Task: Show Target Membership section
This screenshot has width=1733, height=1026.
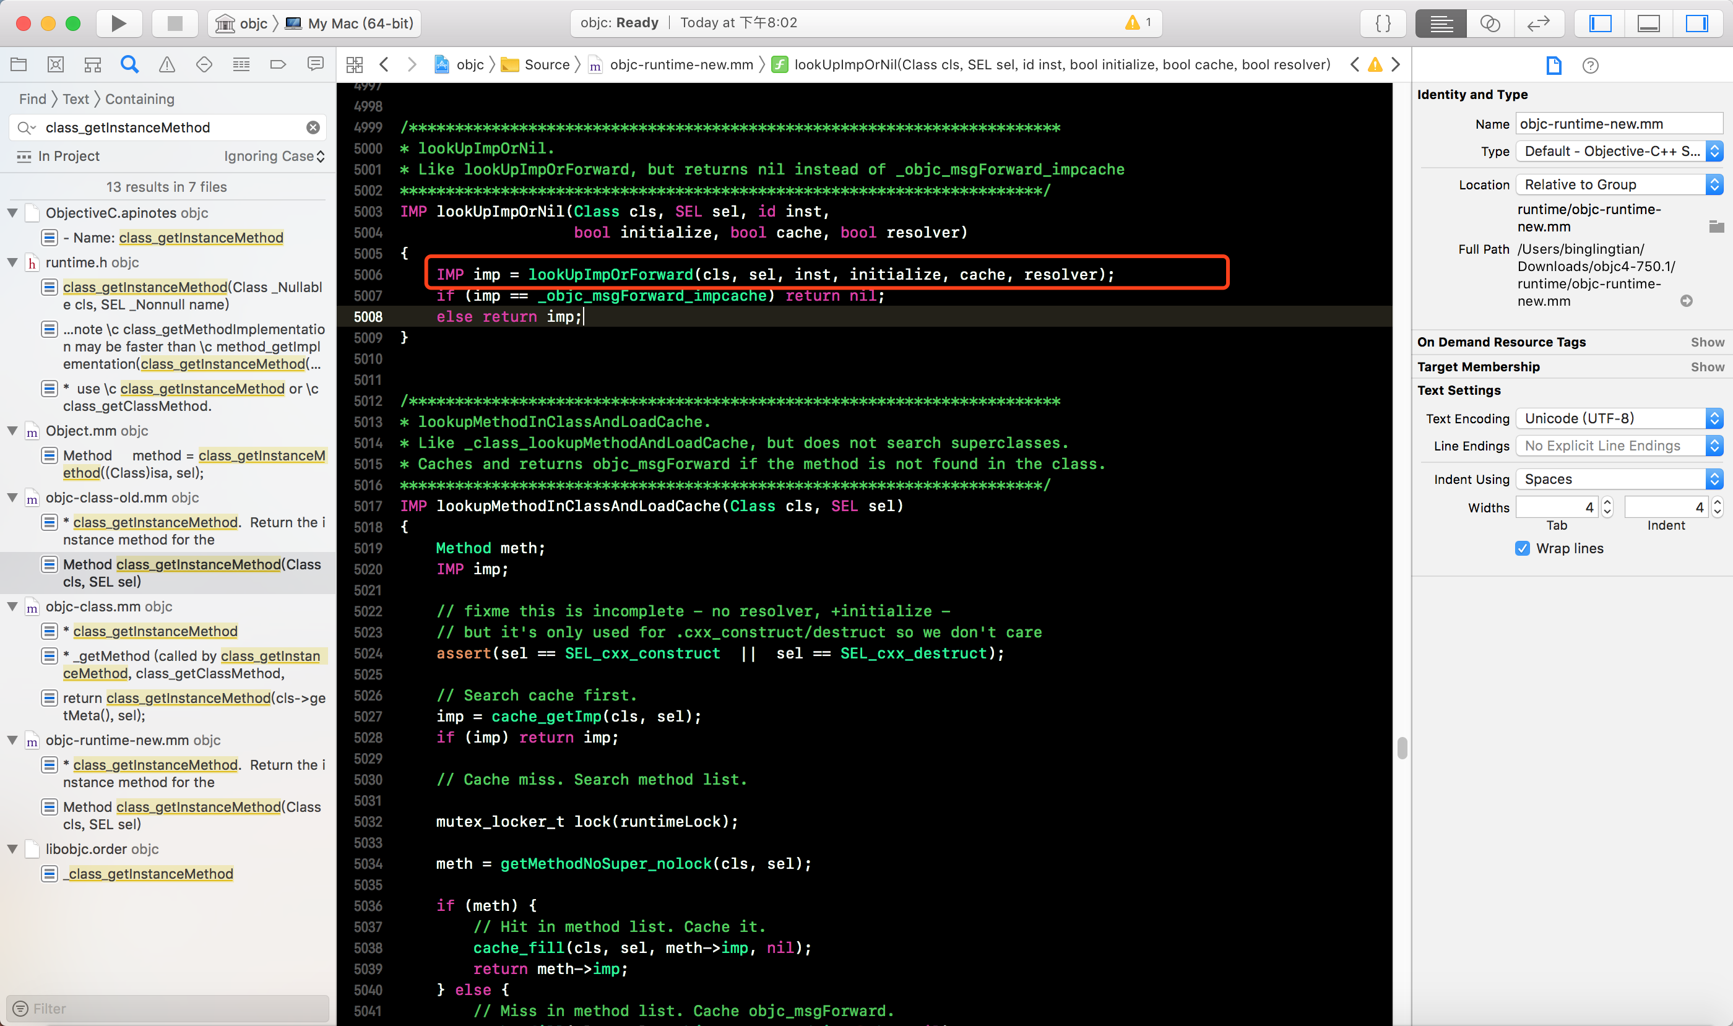Action: (x=1707, y=367)
